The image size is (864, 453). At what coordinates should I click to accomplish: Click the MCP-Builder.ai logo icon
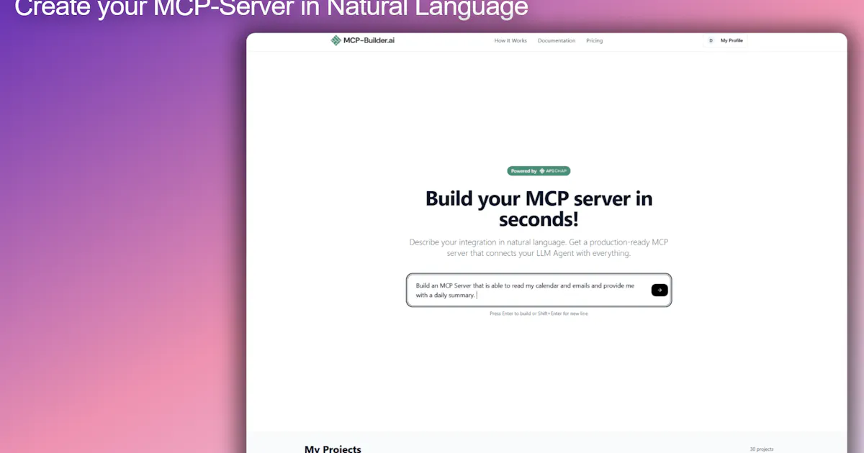coord(336,40)
